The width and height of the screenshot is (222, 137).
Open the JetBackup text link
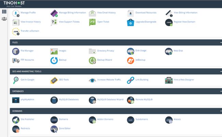[140, 60]
